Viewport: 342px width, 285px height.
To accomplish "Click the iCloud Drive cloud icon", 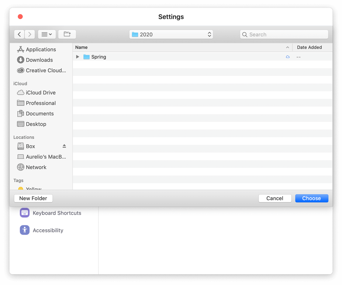I will 20,93.
